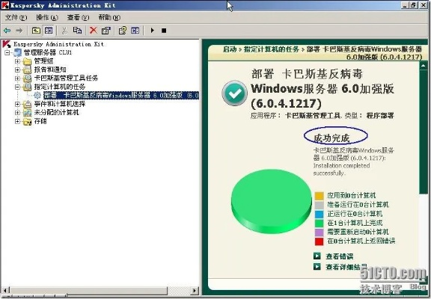Select the 事件和计算机选择 tree item label
This screenshot has height=299, width=431.
(60, 104)
